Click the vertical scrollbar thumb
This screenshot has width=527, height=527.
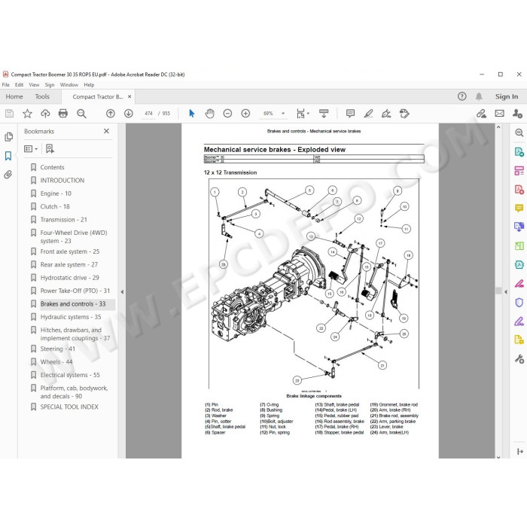498,290
